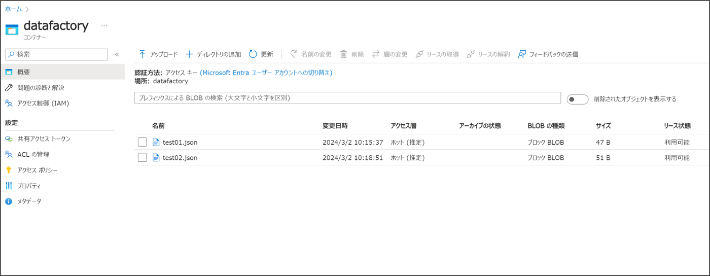Click the magnifier icon in sidebar search

click(x=11, y=54)
